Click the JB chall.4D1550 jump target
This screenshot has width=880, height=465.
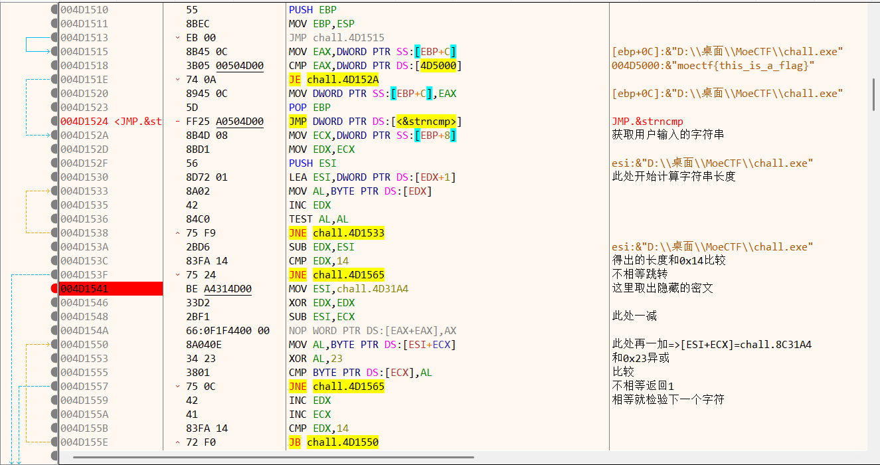pyautogui.click(x=342, y=442)
